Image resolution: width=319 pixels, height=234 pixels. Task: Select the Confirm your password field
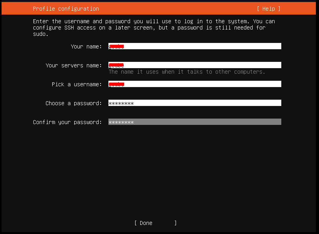(x=194, y=122)
